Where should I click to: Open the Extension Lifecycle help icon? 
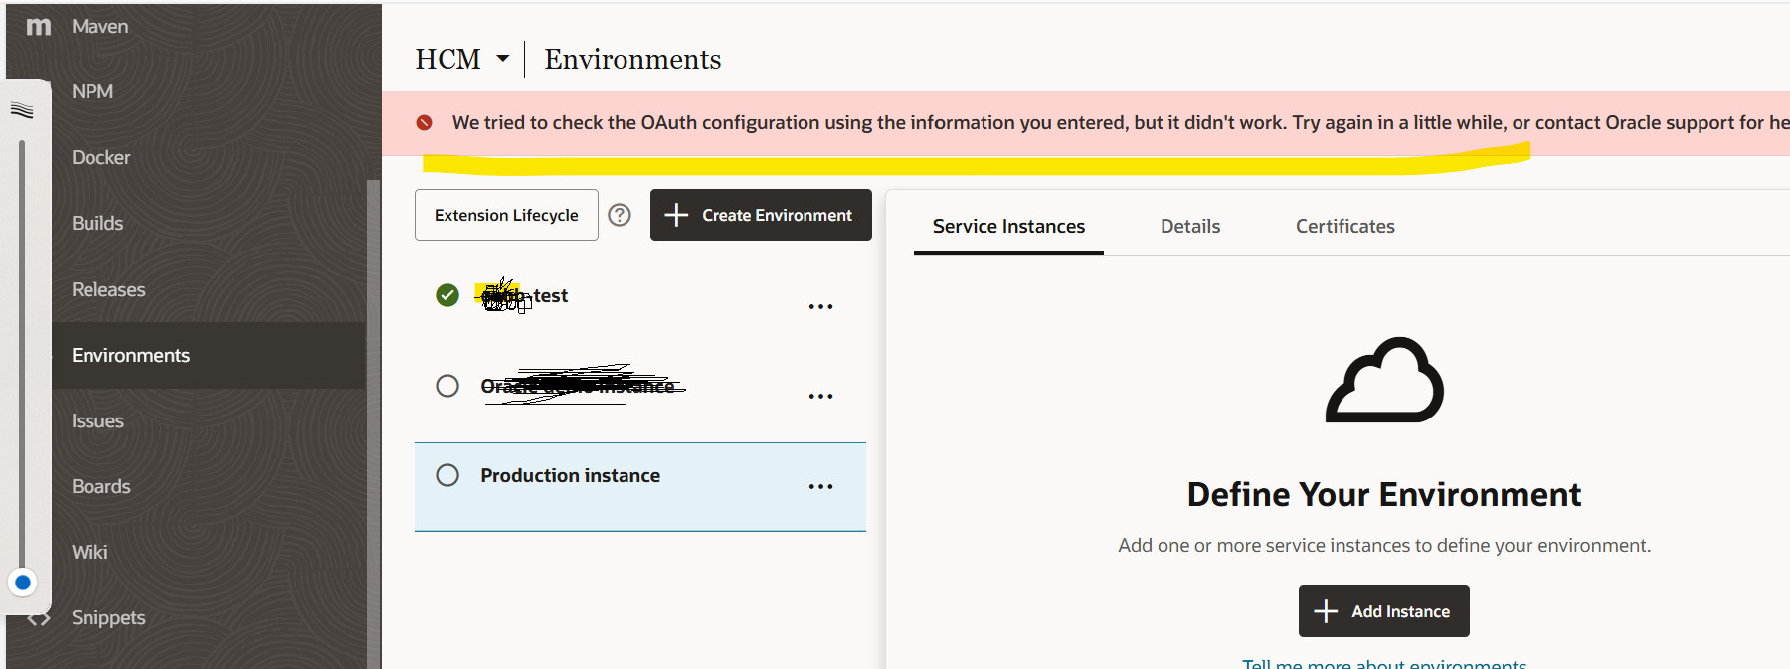click(620, 215)
